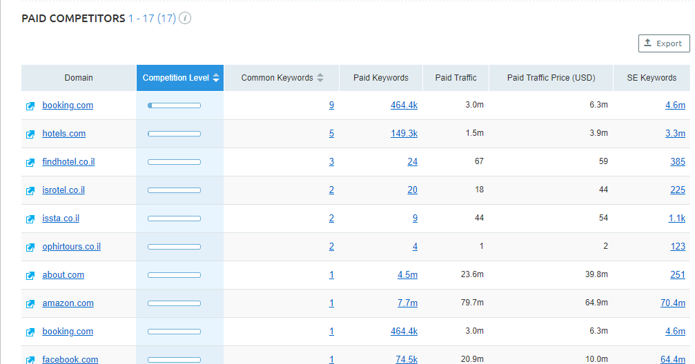
Task: Open external link icon for hotels.com
Action: (30, 134)
